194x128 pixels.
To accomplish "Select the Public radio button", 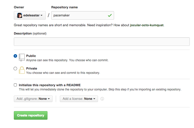I will click(x=15, y=56).
